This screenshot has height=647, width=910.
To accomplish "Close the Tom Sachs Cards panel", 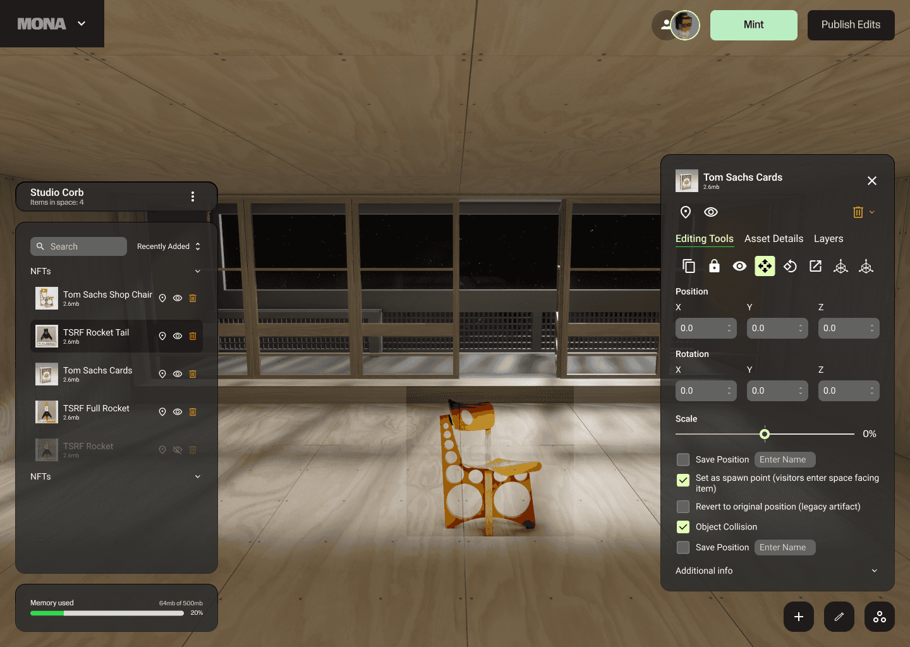I will click(872, 181).
